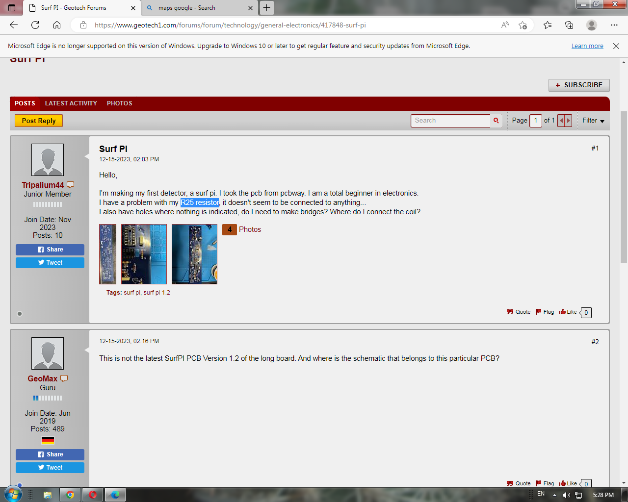Open the tab actions menu
The width and height of the screenshot is (628, 502).
click(12, 8)
